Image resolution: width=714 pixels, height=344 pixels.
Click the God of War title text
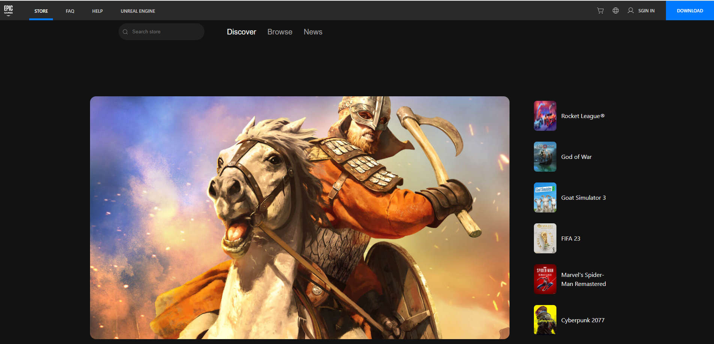(x=576, y=157)
